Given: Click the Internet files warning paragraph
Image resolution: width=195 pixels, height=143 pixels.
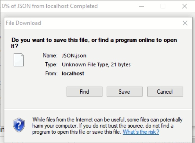Looking at the screenshot, I should (107, 126).
